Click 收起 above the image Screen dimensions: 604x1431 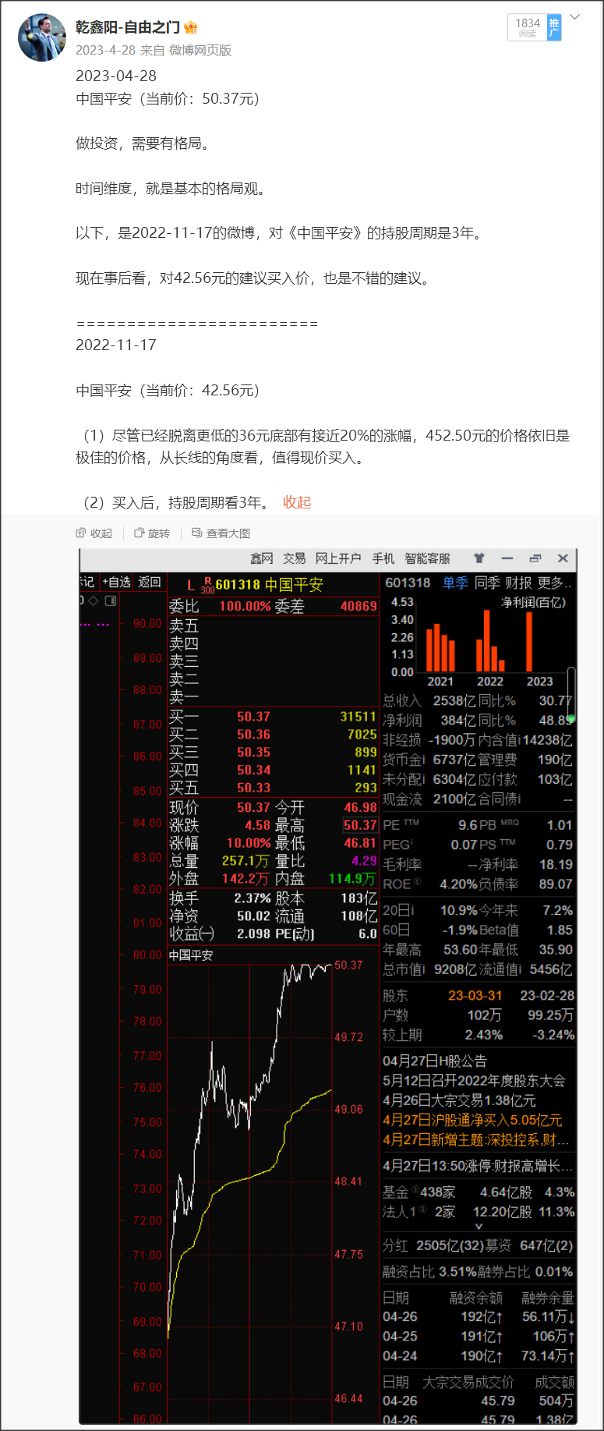pos(101,533)
